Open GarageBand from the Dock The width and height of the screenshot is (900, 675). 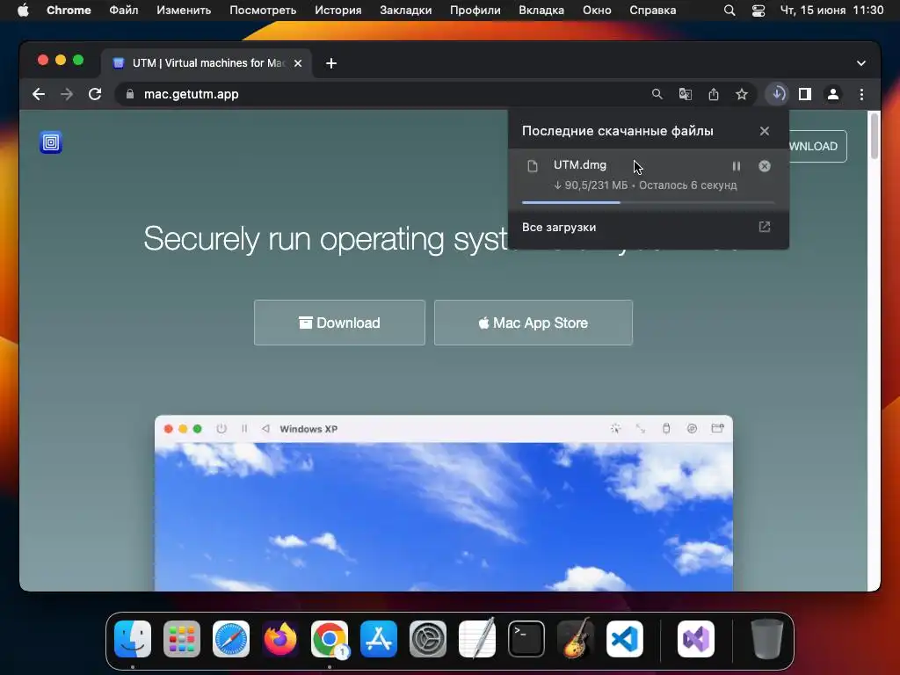point(576,639)
